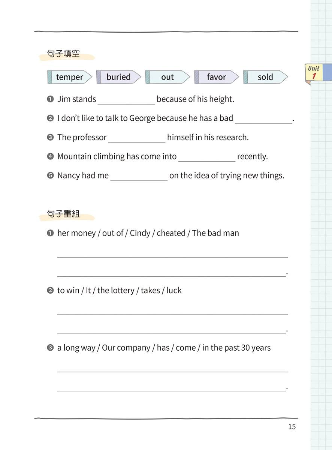Viewport: 332px width, 450px height.
Task: Select the number 4 bullet beside 'Mountain climbing'
Action: (50, 157)
